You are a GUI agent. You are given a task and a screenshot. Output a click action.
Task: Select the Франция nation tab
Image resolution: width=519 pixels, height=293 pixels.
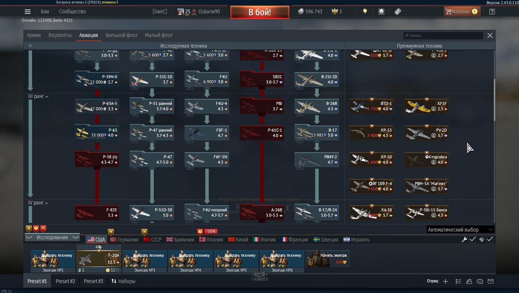pyautogui.click(x=295, y=240)
